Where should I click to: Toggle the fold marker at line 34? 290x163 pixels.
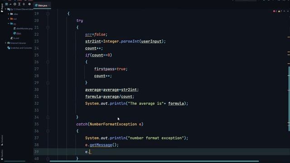48,117
